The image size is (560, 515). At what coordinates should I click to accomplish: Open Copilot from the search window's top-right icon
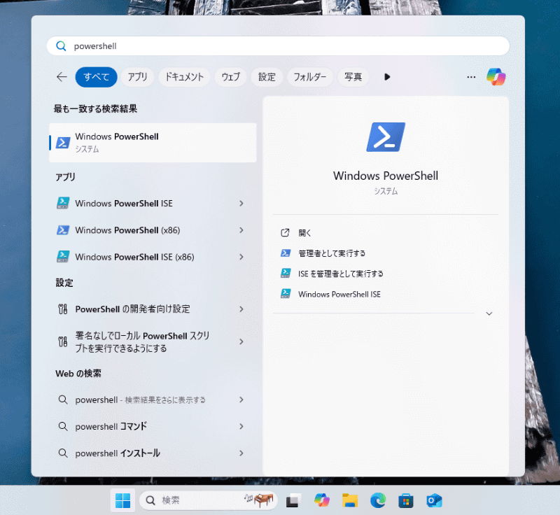496,77
